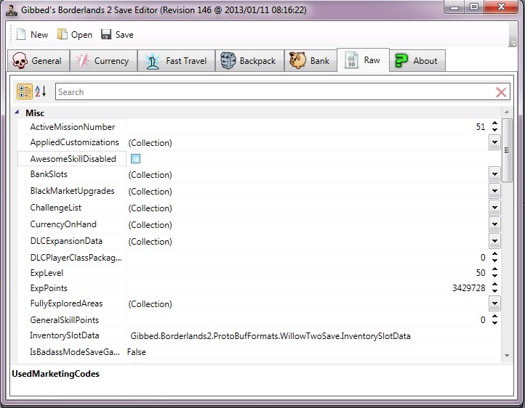Click the green question mark About icon
The height and width of the screenshot is (408, 525).
pos(401,61)
